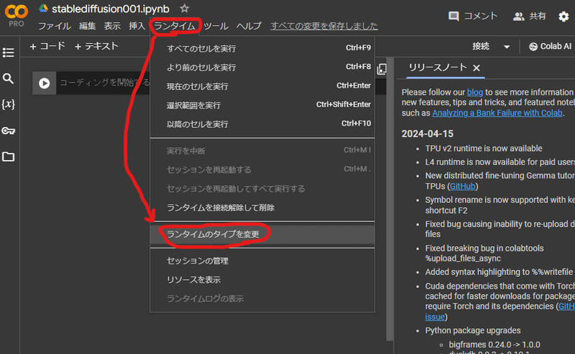Click the notebook title stablediffusion001.ipynb
The width and height of the screenshot is (575, 354).
point(111,9)
